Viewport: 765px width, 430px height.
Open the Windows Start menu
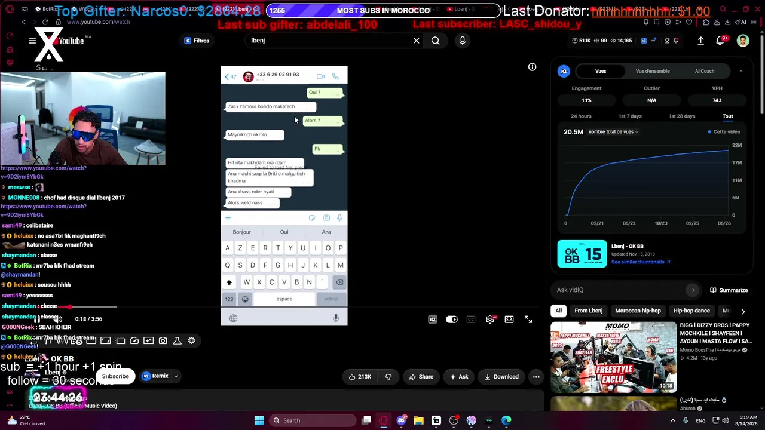coord(259,420)
